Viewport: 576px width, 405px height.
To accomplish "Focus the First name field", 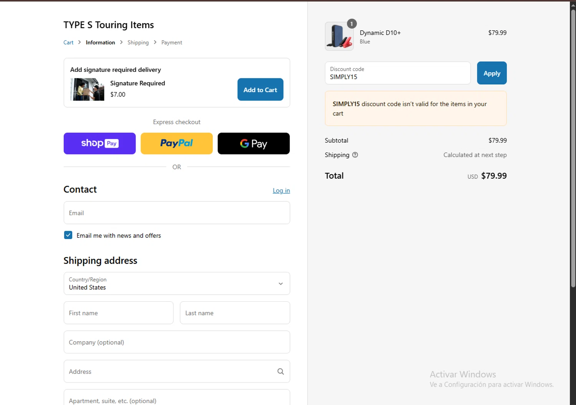I will pos(119,313).
